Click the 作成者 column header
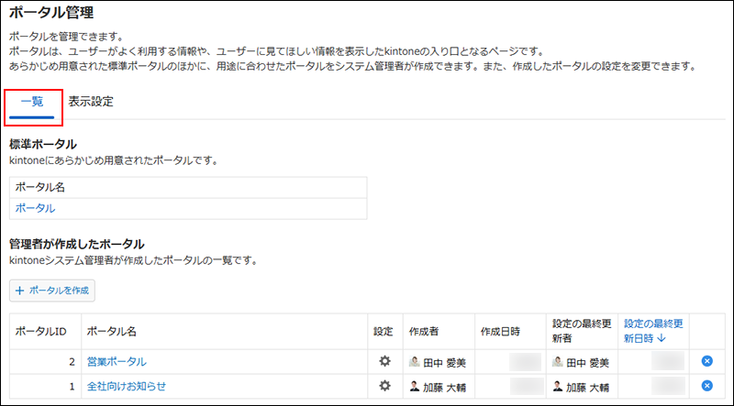The height and width of the screenshot is (406, 734). [x=425, y=331]
